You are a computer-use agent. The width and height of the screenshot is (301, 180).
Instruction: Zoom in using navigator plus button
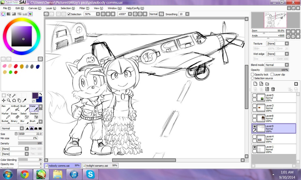coord(293,31)
